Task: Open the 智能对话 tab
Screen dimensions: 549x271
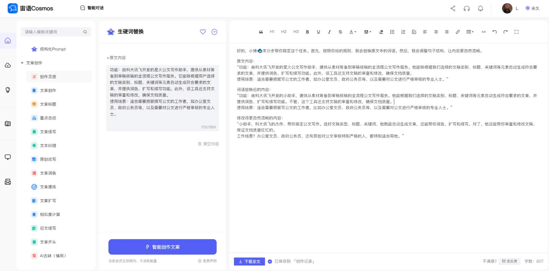Action: pyautogui.click(x=92, y=8)
